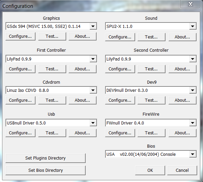This screenshot has width=203, height=182.
Task: Click Set Bios Directory
Action: click(x=45, y=170)
